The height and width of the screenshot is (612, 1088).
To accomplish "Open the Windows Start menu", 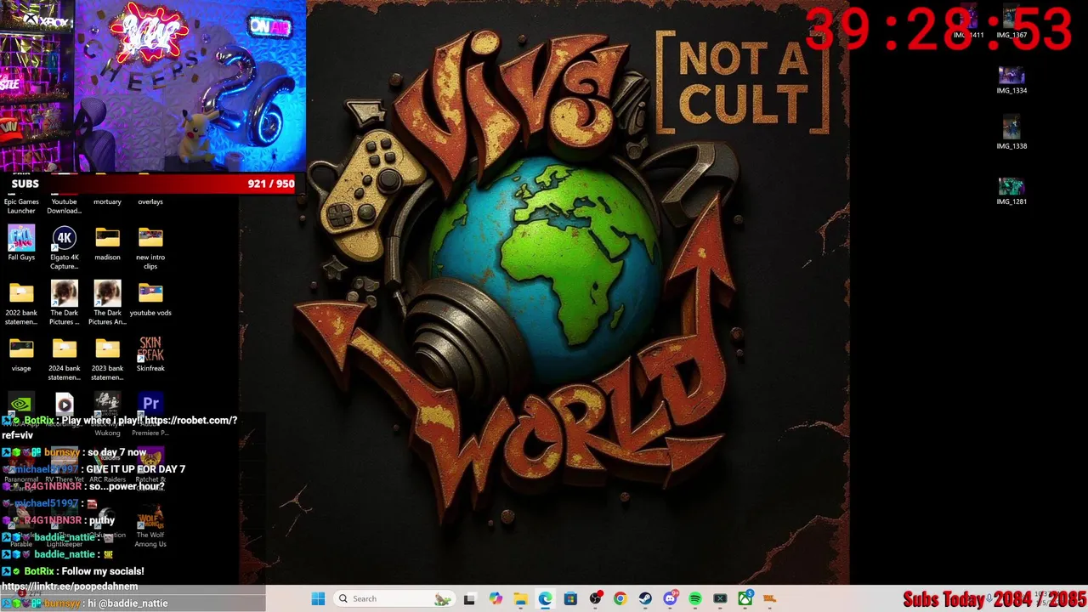I will [318, 598].
